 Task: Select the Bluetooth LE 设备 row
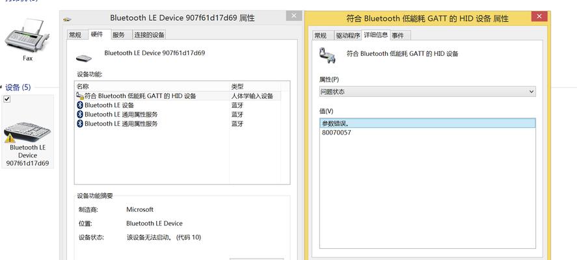pos(178,105)
